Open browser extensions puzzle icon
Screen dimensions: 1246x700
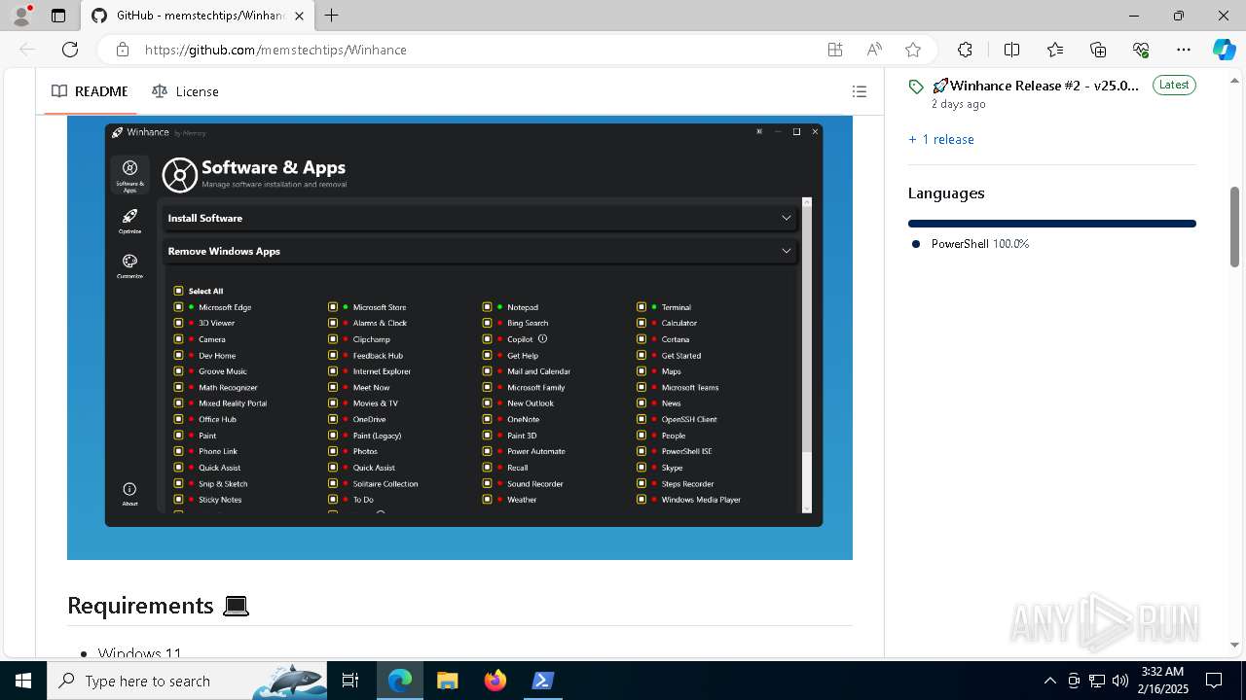[965, 50]
